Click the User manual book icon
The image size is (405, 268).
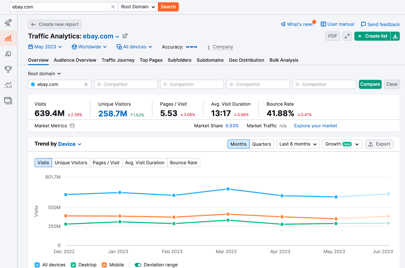tap(323, 24)
